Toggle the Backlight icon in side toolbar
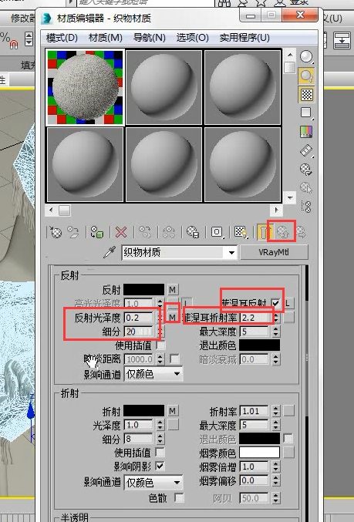This screenshot has height=522, width=354. [306, 76]
